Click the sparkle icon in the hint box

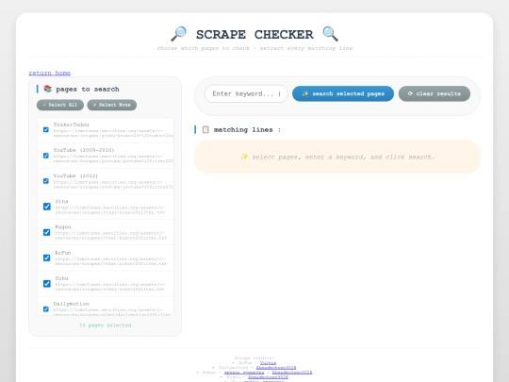[244, 157]
